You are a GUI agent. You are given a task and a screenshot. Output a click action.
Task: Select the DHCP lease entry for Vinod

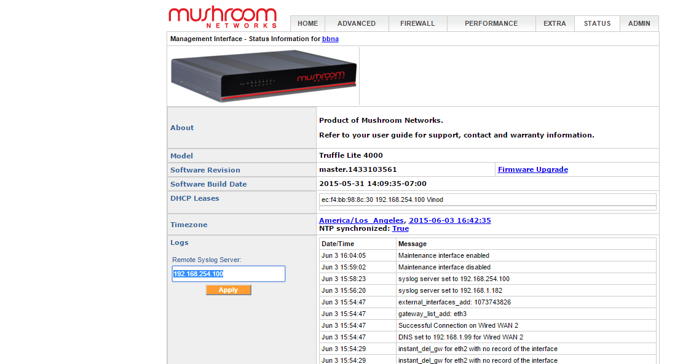coord(488,200)
